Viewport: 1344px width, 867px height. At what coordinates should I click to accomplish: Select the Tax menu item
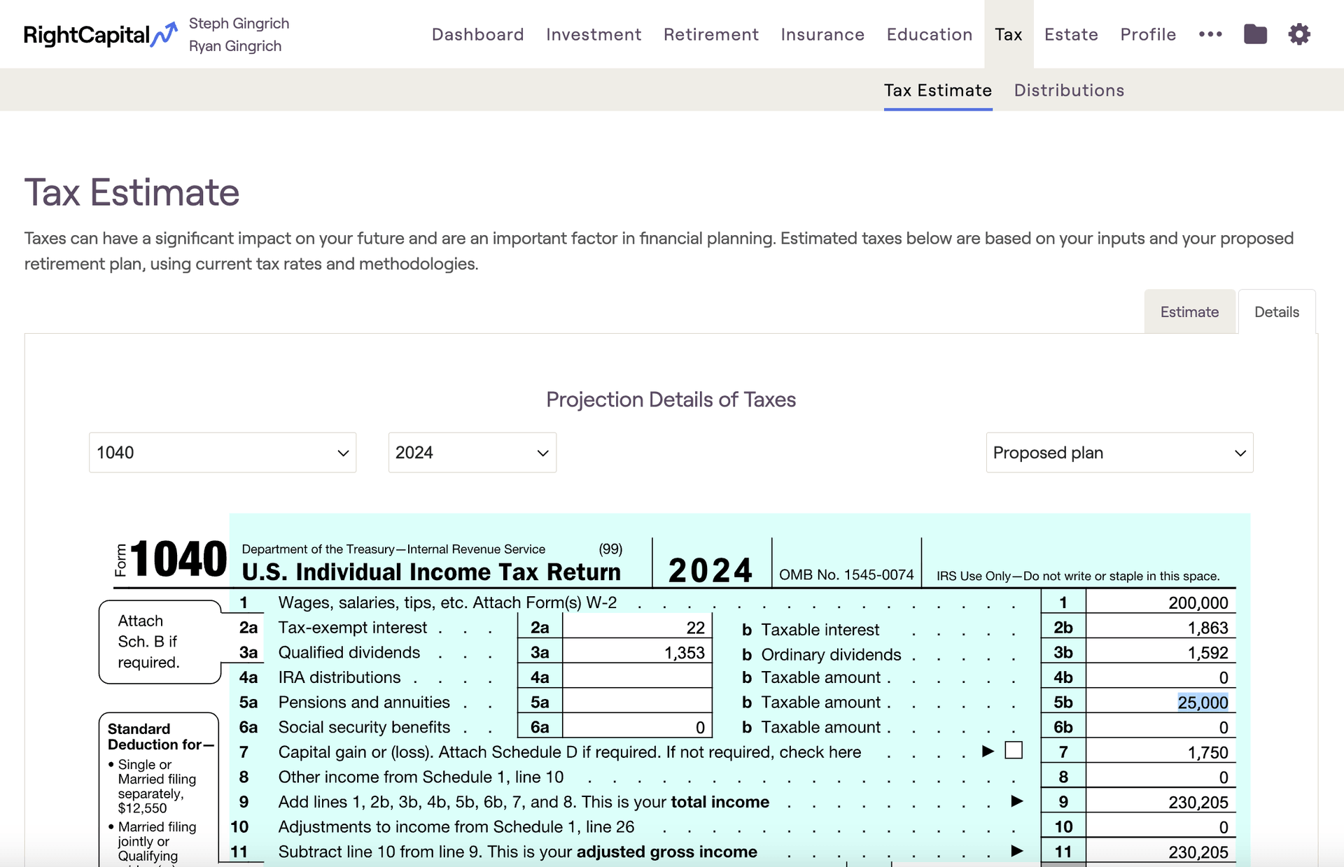pos(1009,34)
